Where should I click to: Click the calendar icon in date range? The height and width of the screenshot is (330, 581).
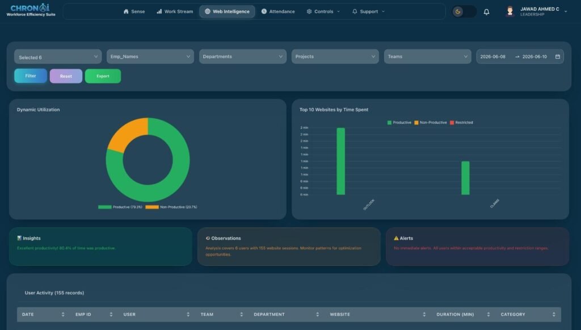coord(558,56)
